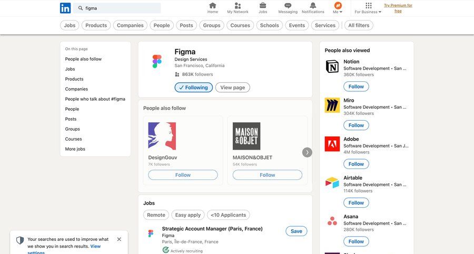474x254 pixels.
Task: Filter results by Groups pill
Action: click(212, 25)
